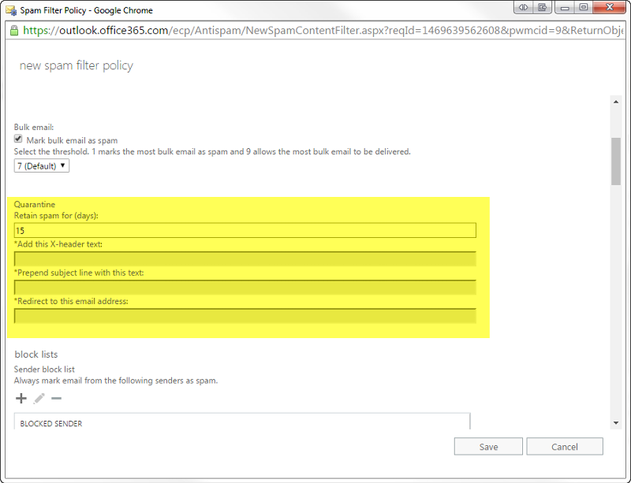Save the new spam filter policy

[x=488, y=447]
